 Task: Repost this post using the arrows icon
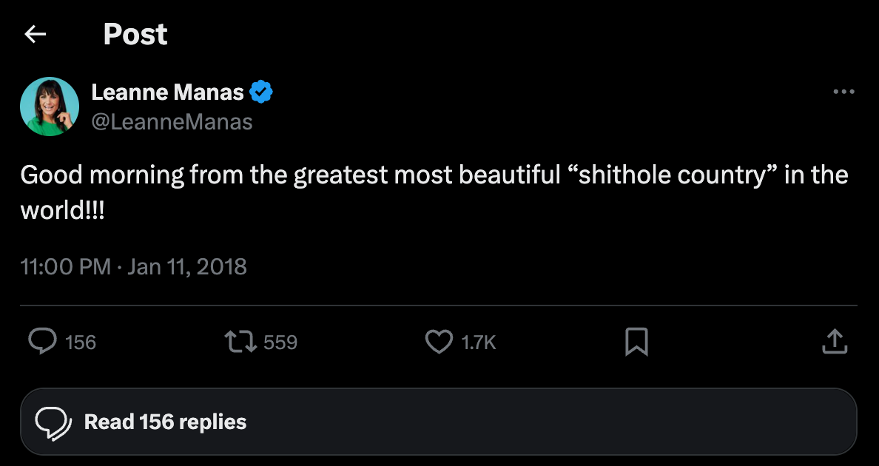click(240, 342)
